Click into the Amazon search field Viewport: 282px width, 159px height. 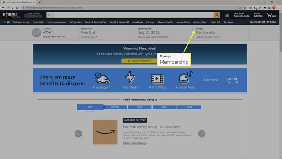[x=134, y=15]
